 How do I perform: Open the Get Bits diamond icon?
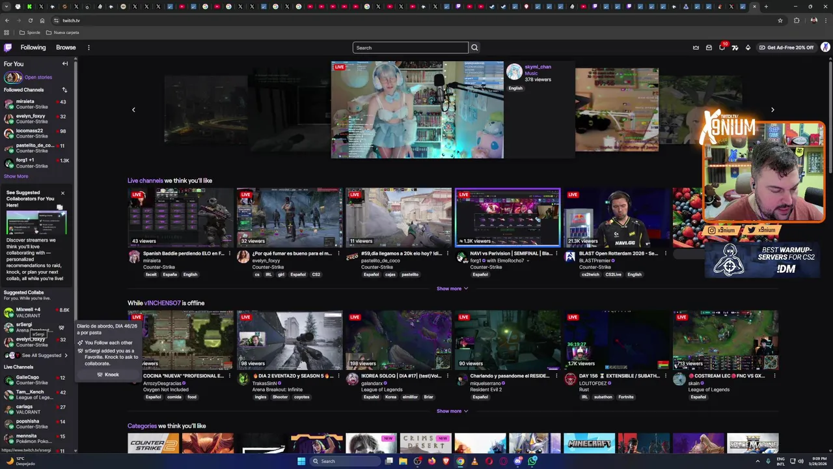(748, 48)
